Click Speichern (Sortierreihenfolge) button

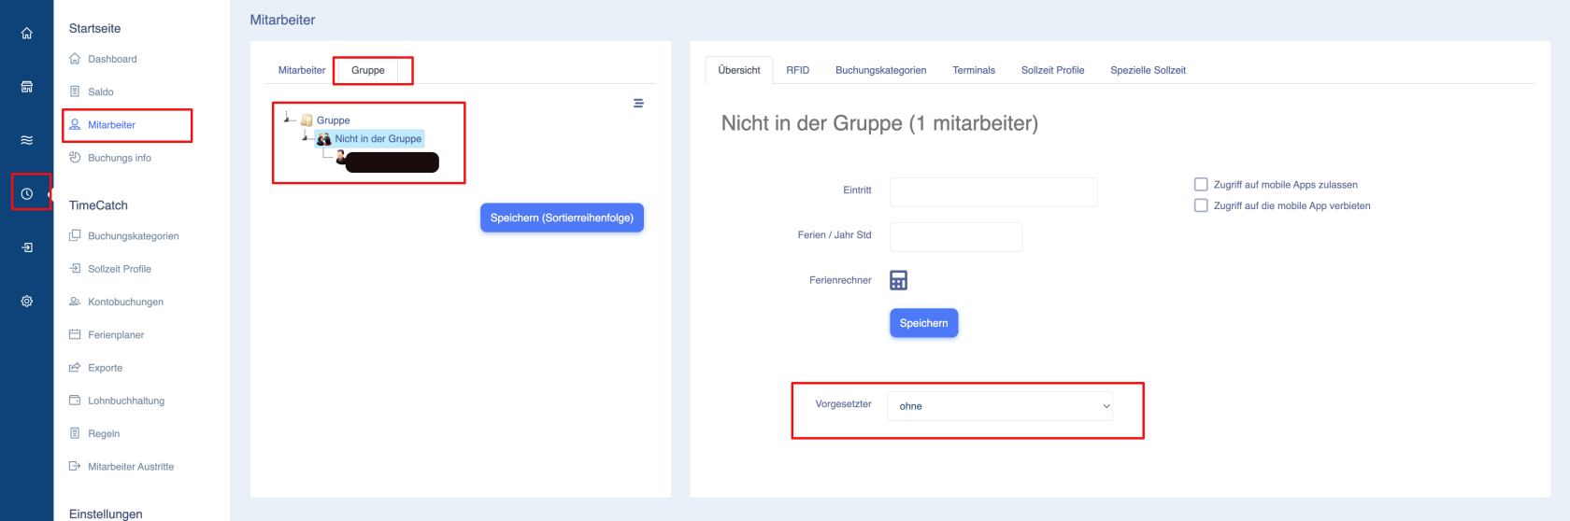(562, 218)
